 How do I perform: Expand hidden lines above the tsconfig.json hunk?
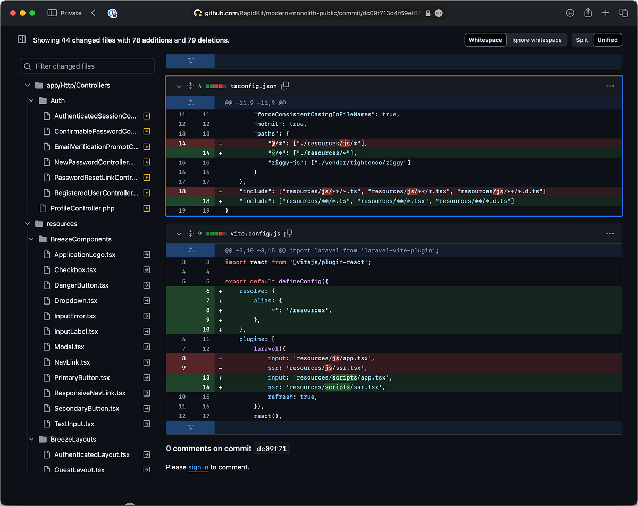[x=190, y=102]
